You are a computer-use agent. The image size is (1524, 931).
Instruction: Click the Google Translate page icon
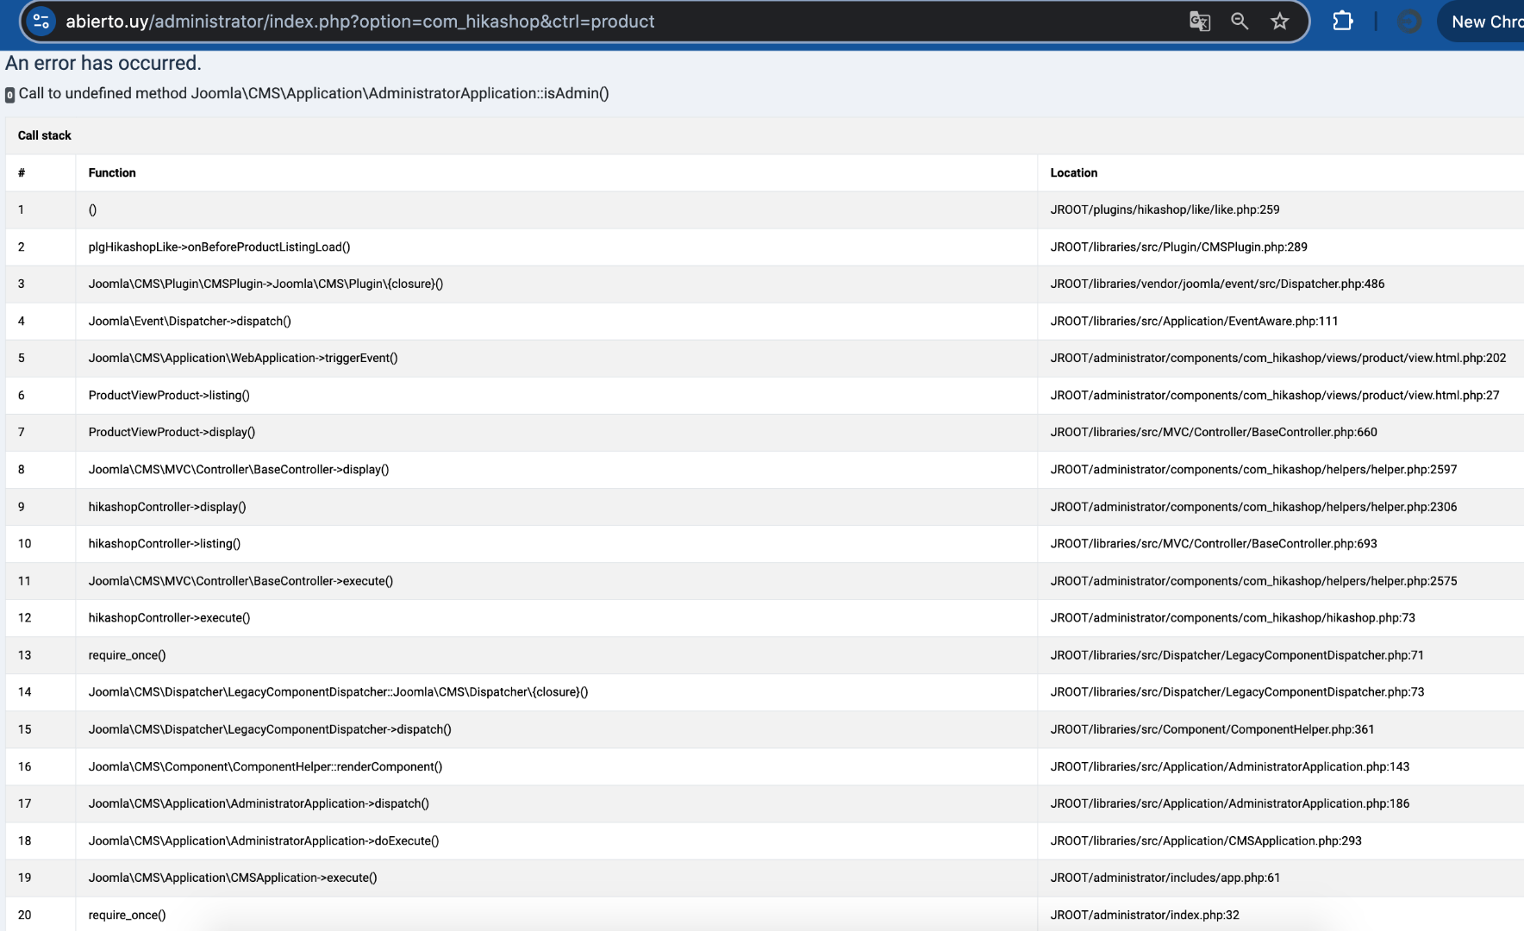1199,22
